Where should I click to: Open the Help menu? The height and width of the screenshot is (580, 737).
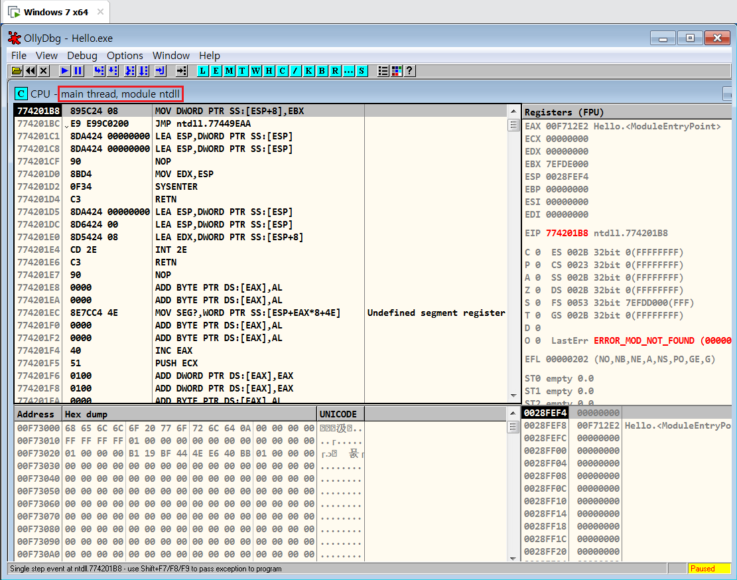pyautogui.click(x=209, y=56)
